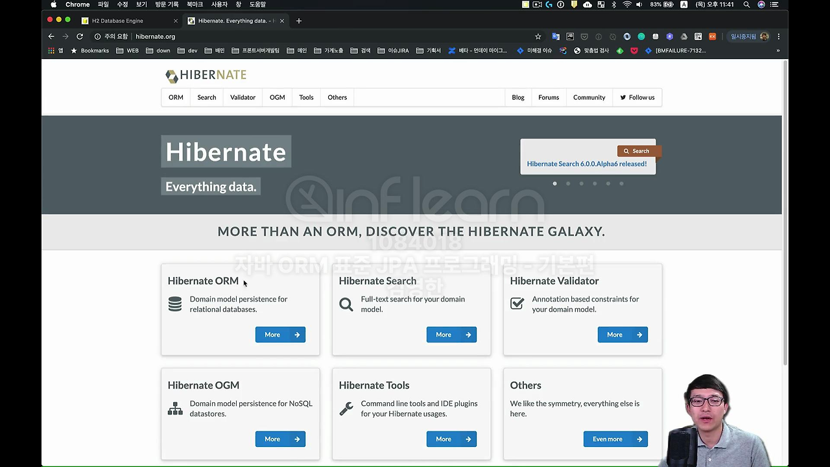This screenshot has height=467, width=830.
Task: Click the Google Translate extension icon
Action: coord(556,36)
